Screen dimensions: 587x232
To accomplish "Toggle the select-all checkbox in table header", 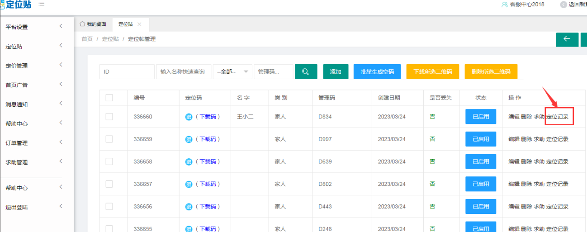I will 109,98.
